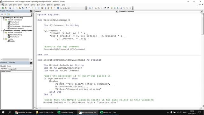Open the Add-Ins menu

pyautogui.click(x=50, y=5)
